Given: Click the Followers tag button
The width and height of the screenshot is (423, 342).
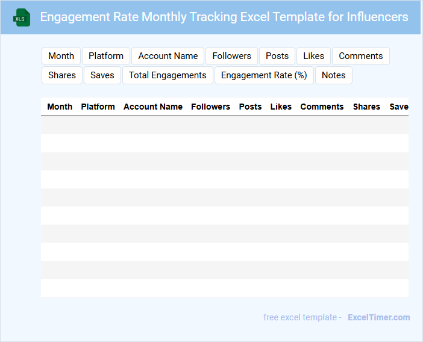Looking at the screenshot, I should (231, 56).
